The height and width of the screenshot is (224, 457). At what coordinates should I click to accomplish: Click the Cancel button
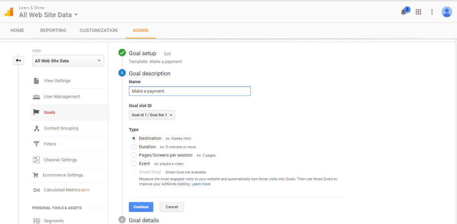tap(172, 207)
